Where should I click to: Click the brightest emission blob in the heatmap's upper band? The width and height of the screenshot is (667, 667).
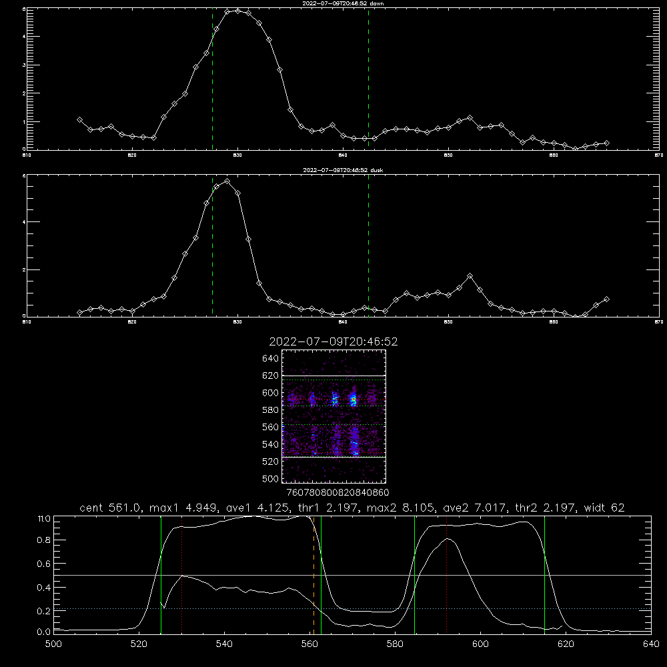(353, 400)
